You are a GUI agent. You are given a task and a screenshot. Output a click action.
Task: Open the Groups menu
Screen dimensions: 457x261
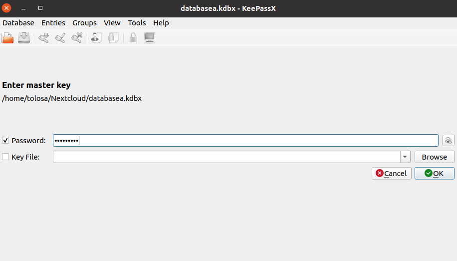click(84, 23)
